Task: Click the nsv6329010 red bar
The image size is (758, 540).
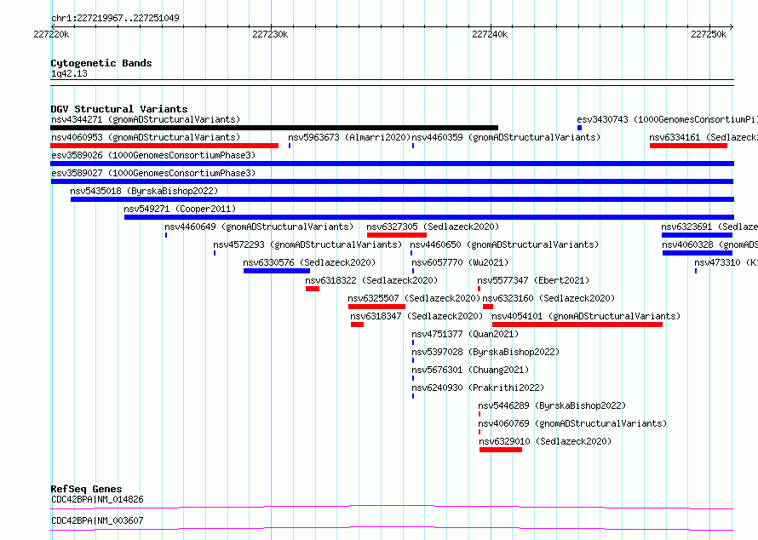Action: point(501,450)
